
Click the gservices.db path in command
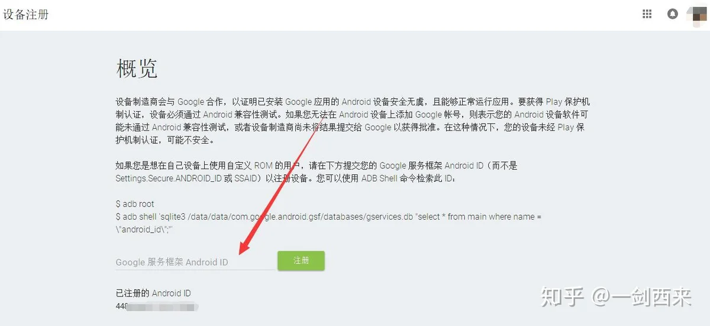tap(389, 217)
